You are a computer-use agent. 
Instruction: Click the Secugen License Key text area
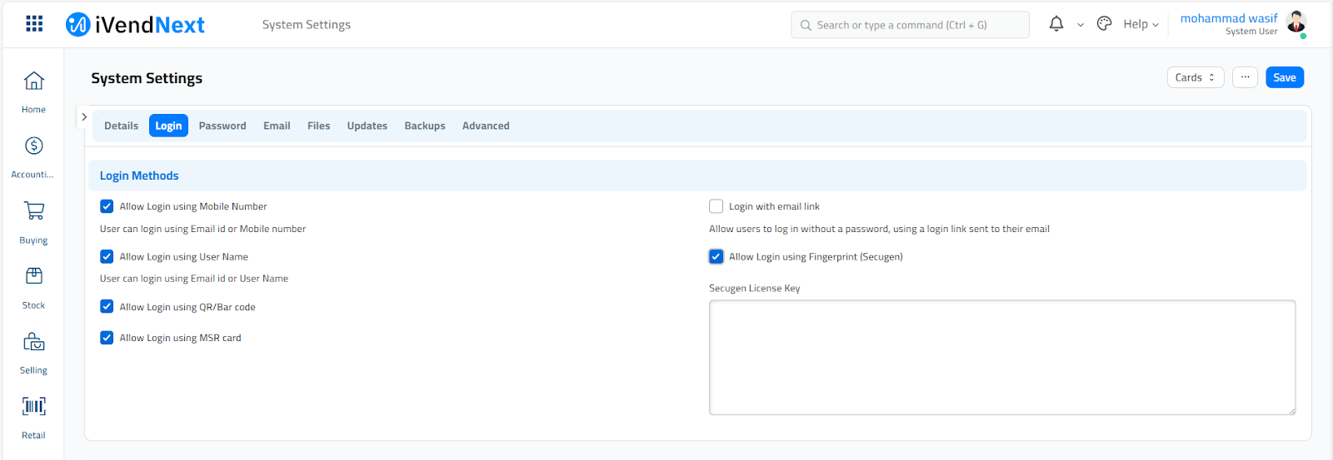pyautogui.click(x=1001, y=357)
